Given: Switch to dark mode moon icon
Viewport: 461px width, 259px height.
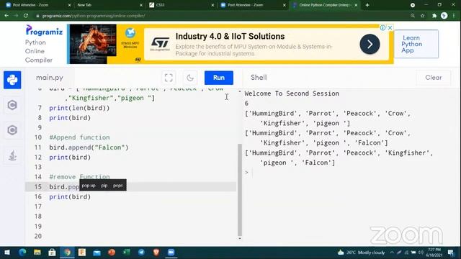Looking at the screenshot, I should coord(190,78).
